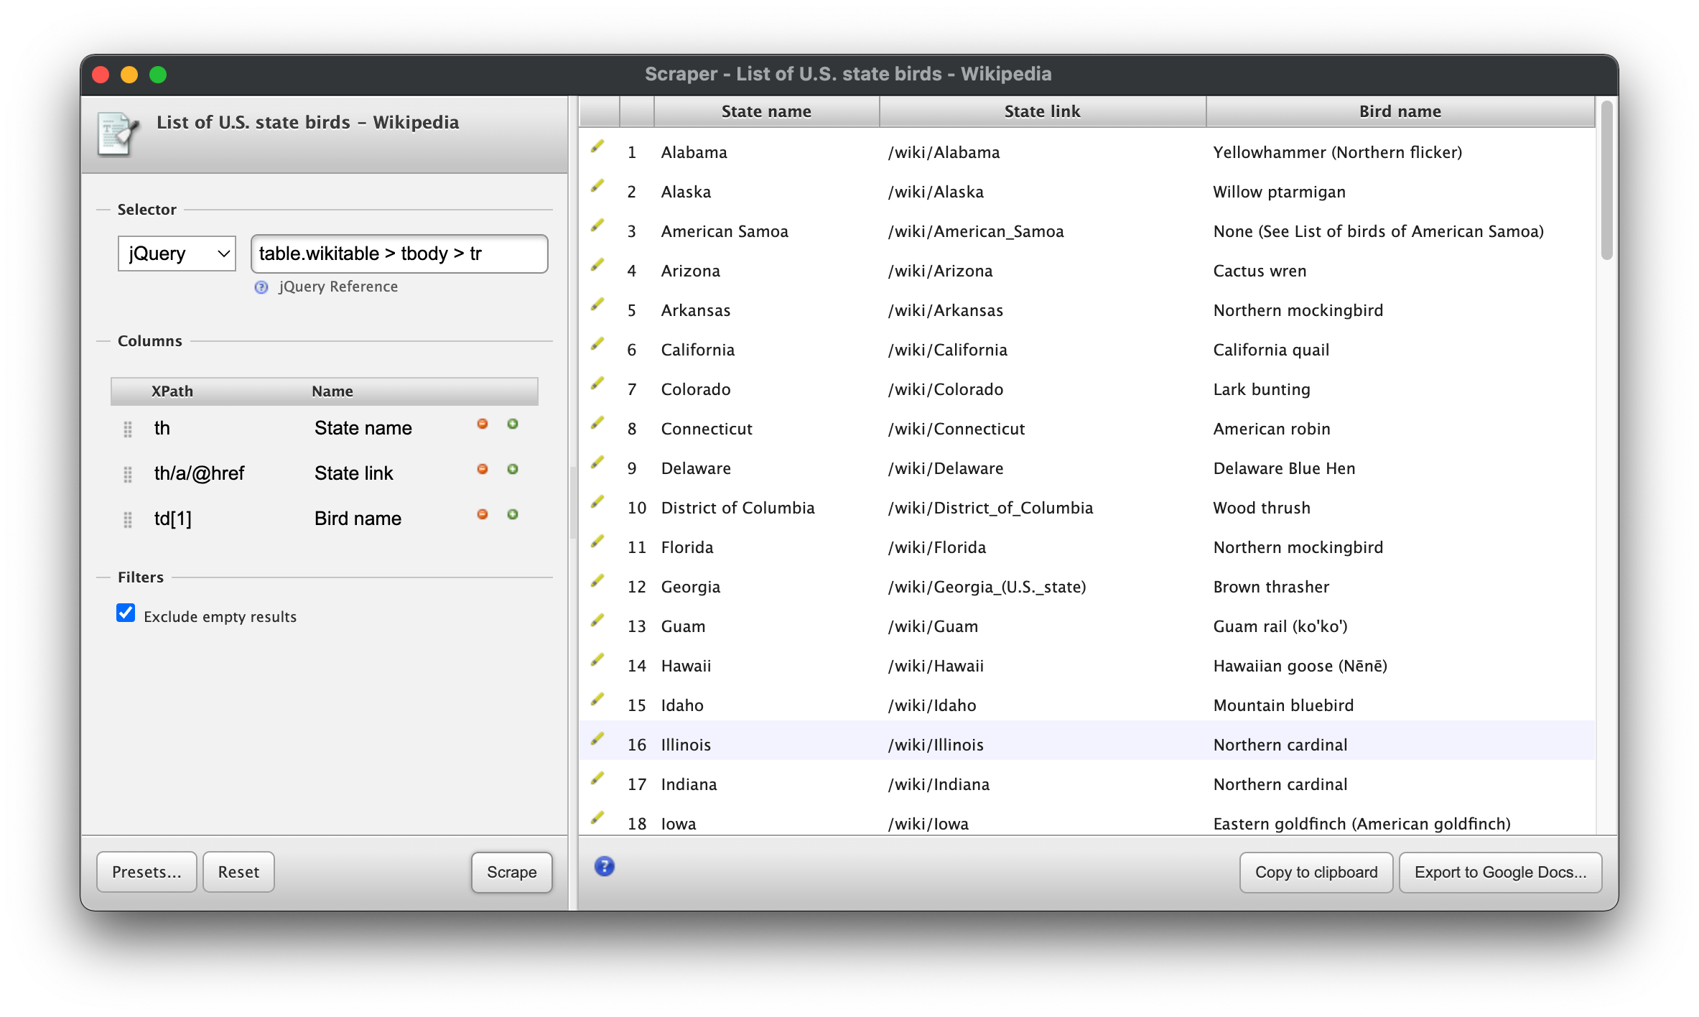Image resolution: width=1699 pixels, height=1017 pixels.
Task: Click the pencil icon beside American Samoa
Action: (597, 226)
